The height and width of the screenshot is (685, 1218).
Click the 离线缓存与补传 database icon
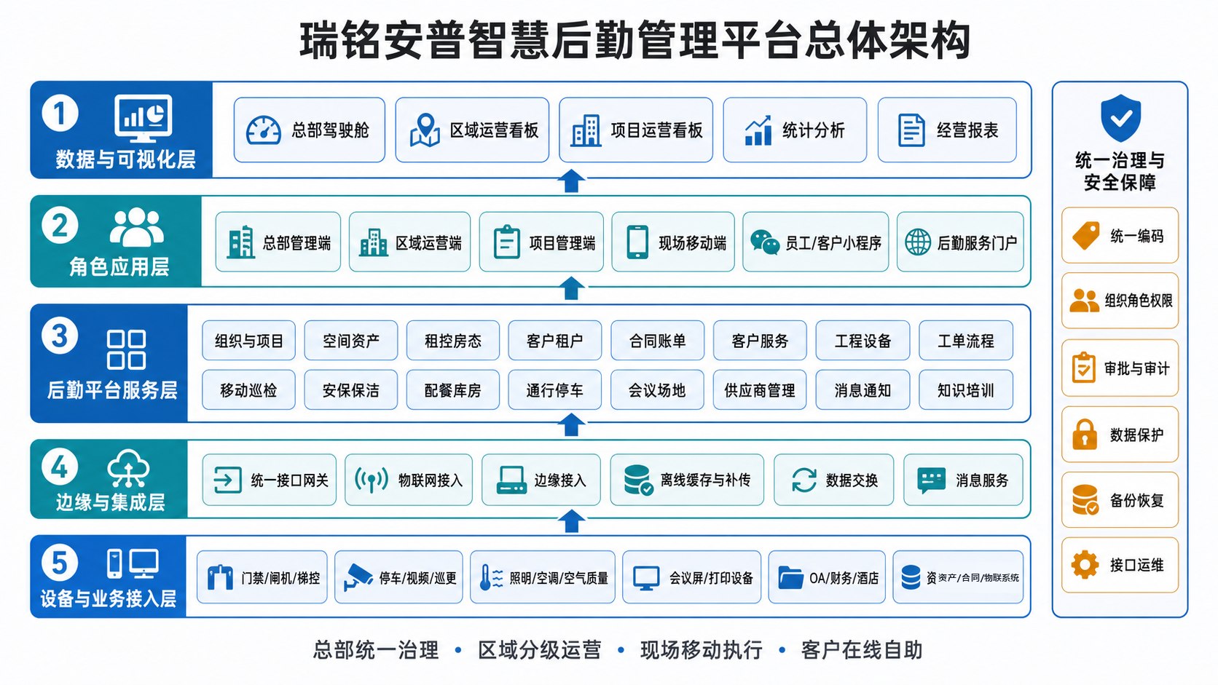pyautogui.click(x=638, y=480)
